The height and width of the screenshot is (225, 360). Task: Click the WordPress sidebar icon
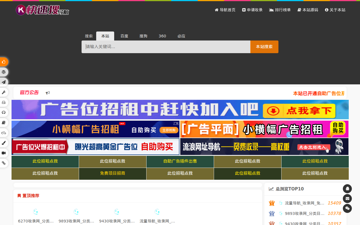pos(4,72)
